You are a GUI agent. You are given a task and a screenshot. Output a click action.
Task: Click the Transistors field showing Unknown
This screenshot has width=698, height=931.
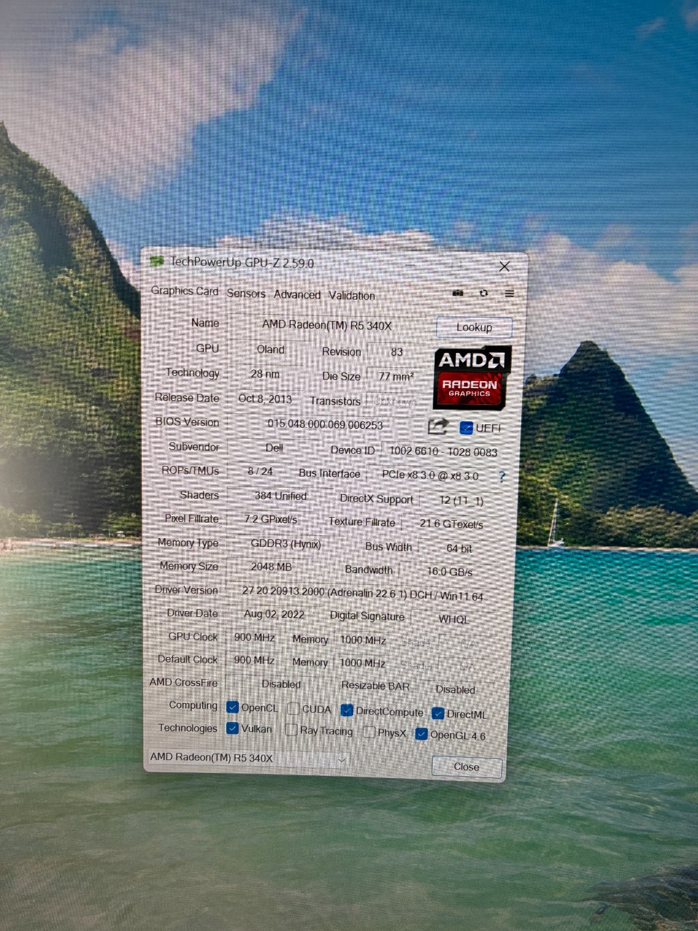click(396, 401)
